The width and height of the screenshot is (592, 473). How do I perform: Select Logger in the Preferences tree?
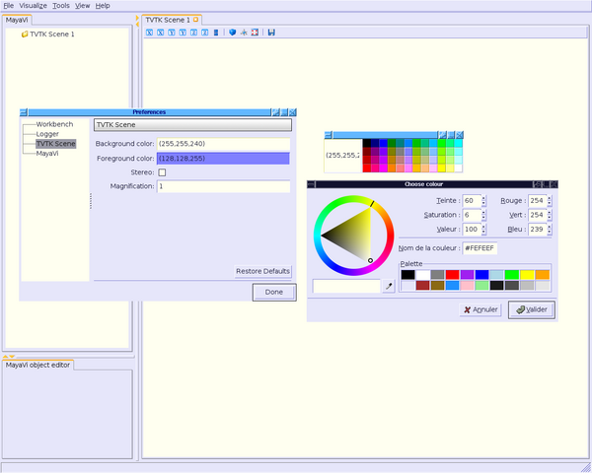click(47, 134)
